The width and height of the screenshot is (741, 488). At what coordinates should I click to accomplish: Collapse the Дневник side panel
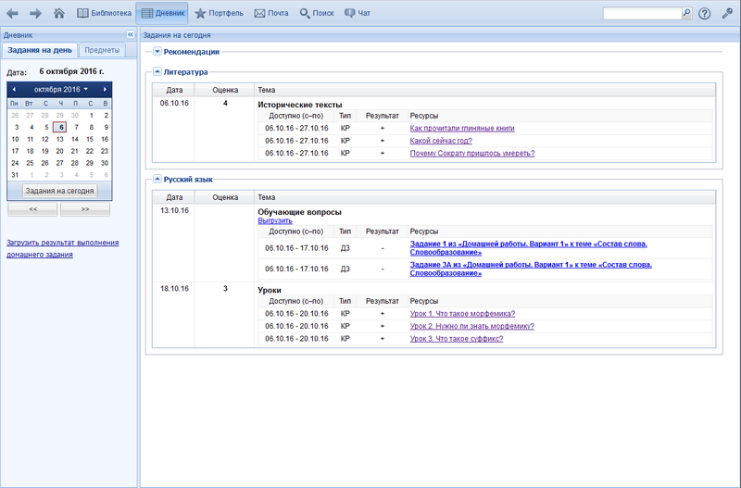coord(131,34)
